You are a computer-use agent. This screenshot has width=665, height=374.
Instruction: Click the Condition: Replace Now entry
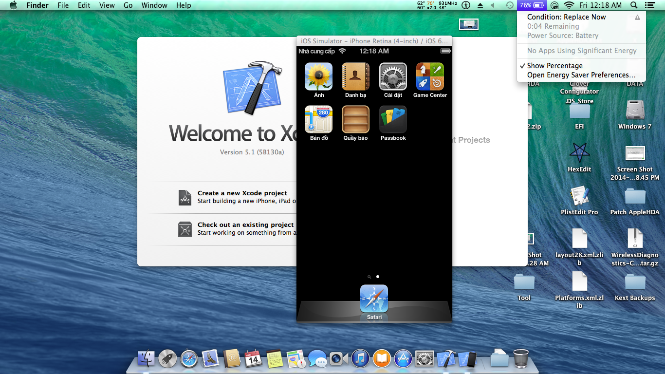pyautogui.click(x=582, y=17)
